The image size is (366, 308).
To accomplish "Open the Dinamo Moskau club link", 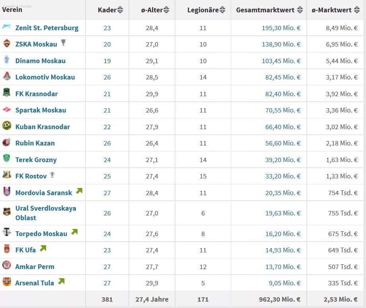I will 40,61.
